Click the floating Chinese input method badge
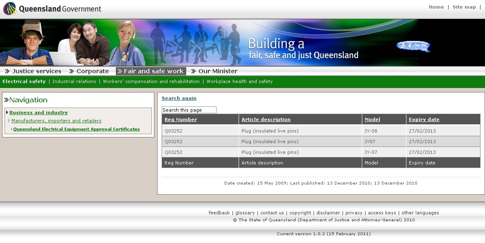Screen dimensions: 485x243 pos(413,46)
